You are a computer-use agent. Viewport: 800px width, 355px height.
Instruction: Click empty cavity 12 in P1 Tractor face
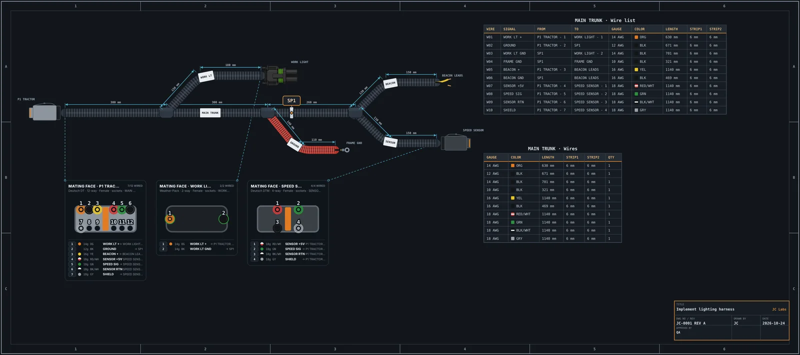130,228
